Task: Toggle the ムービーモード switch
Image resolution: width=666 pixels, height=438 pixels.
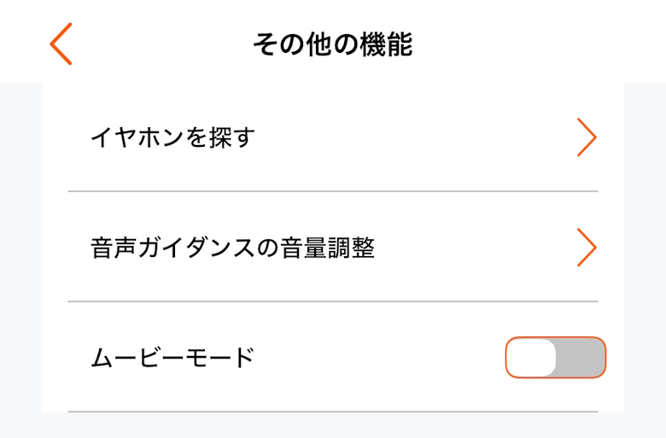Action: [555, 357]
